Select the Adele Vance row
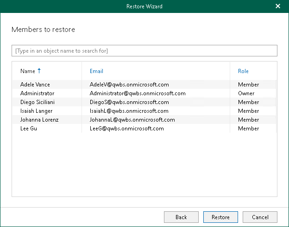This screenshot has width=289, height=227. (x=35, y=85)
